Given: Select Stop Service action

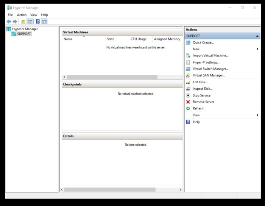Looking at the screenshot, I should pos(201,95).
